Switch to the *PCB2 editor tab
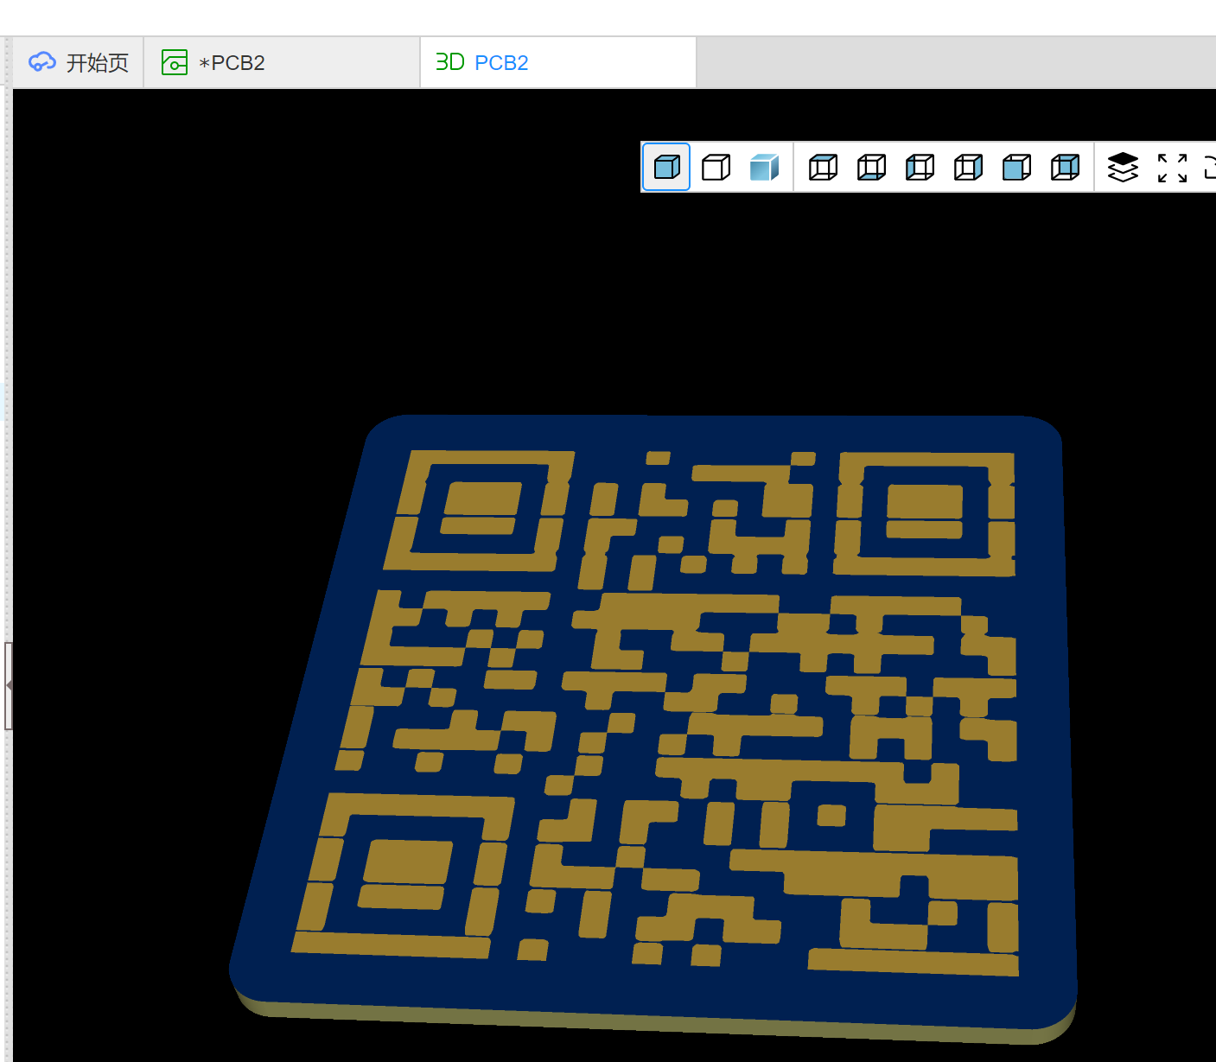This screenshot has width=1216, height=1062. tap(282, 62)
